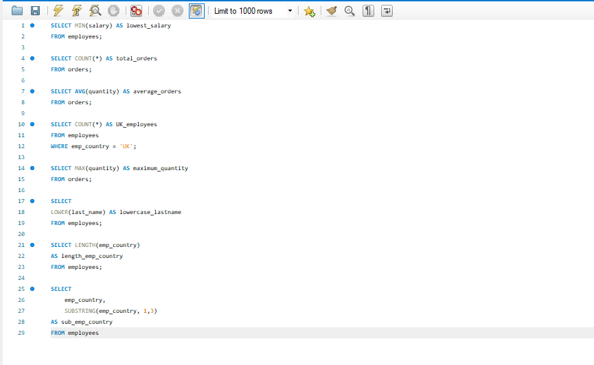594x365 pixels.
Task: Open a SQL script file with folder icon
Action: 17,10
